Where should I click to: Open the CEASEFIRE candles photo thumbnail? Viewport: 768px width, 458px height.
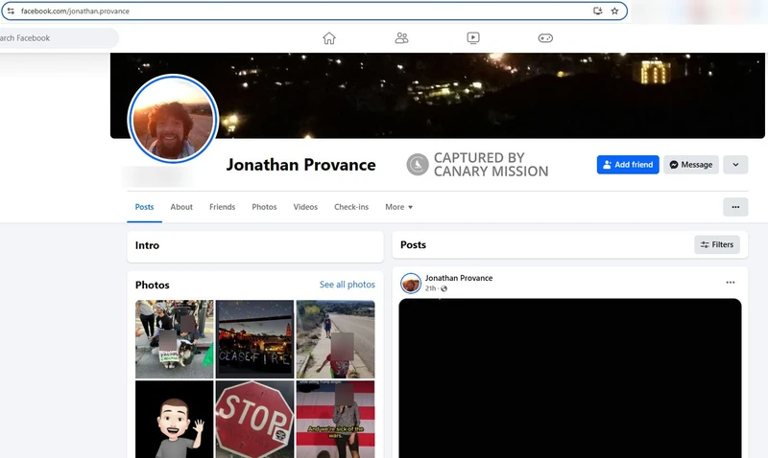[x=254, y=339]
